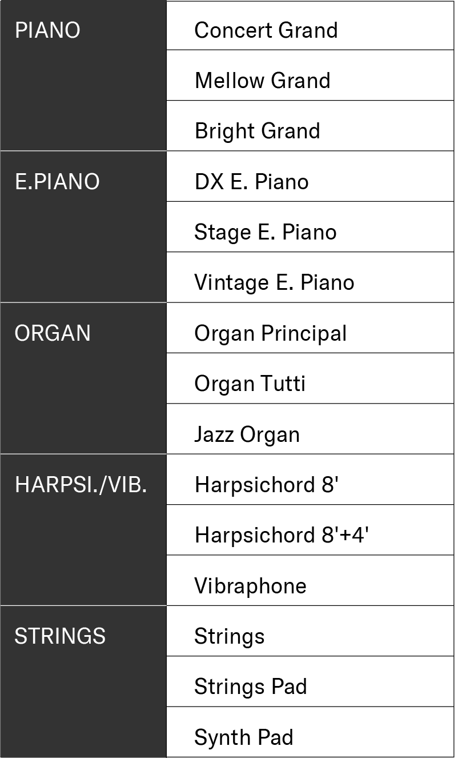Choose Vintage E. Piano
The width and height of the screenshot is (458, 758).
(274, 282)
